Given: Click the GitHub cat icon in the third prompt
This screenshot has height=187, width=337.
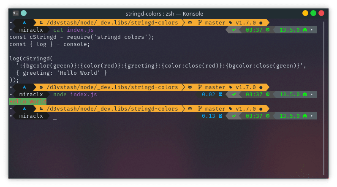Looking at the screenshot, I should click(x=190, y=109).
